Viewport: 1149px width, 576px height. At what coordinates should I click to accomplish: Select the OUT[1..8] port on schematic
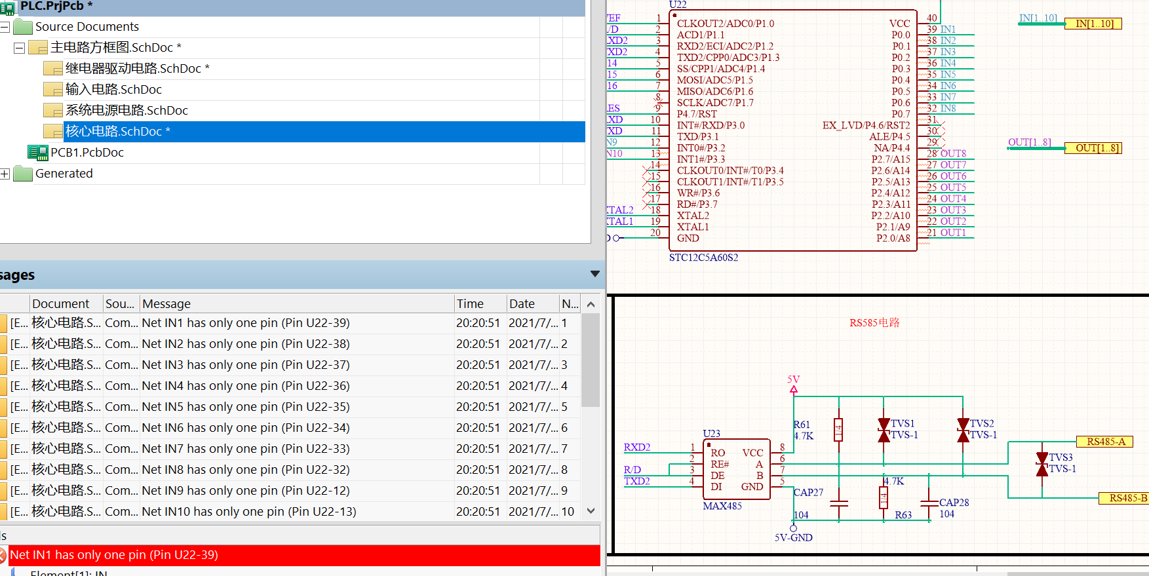point(1094,148)
